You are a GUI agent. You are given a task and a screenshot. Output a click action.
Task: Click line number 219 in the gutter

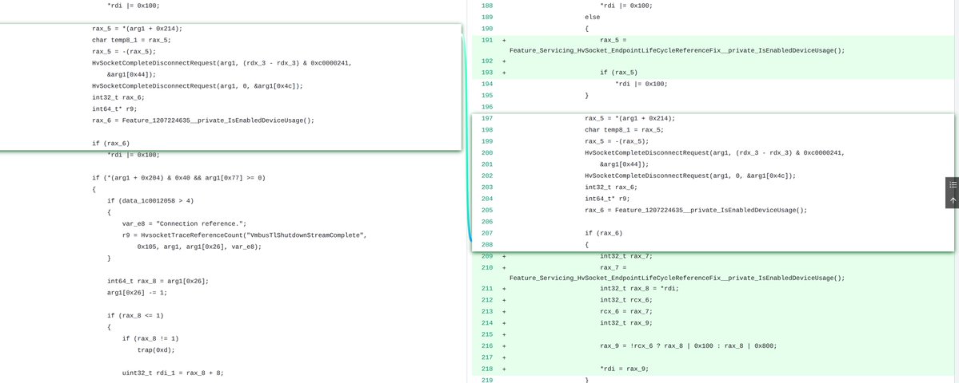coord(487,380)
